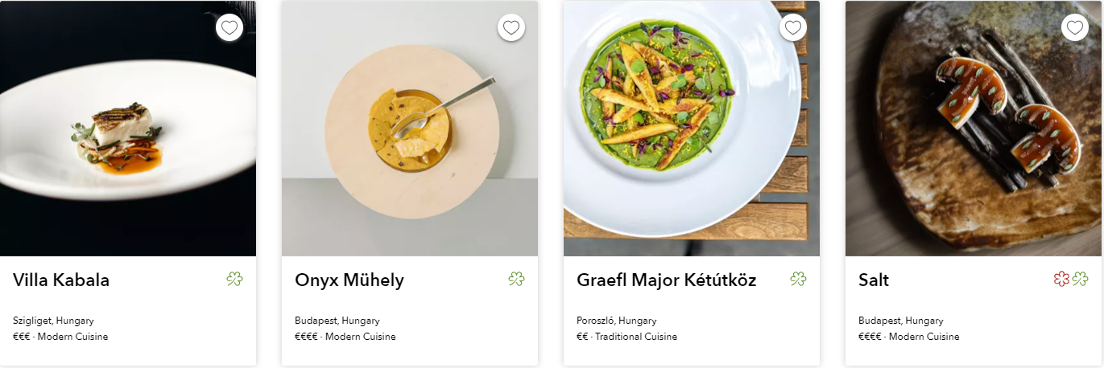1104x368 pixels.
Task: Click Villa Kabala's green clover icon
Action: [234, 279]
